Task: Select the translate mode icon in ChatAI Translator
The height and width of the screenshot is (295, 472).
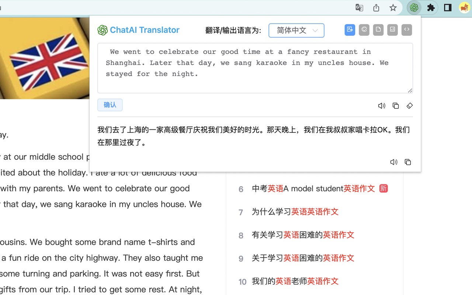Action: pyautogui.click(x=350, y=30)
